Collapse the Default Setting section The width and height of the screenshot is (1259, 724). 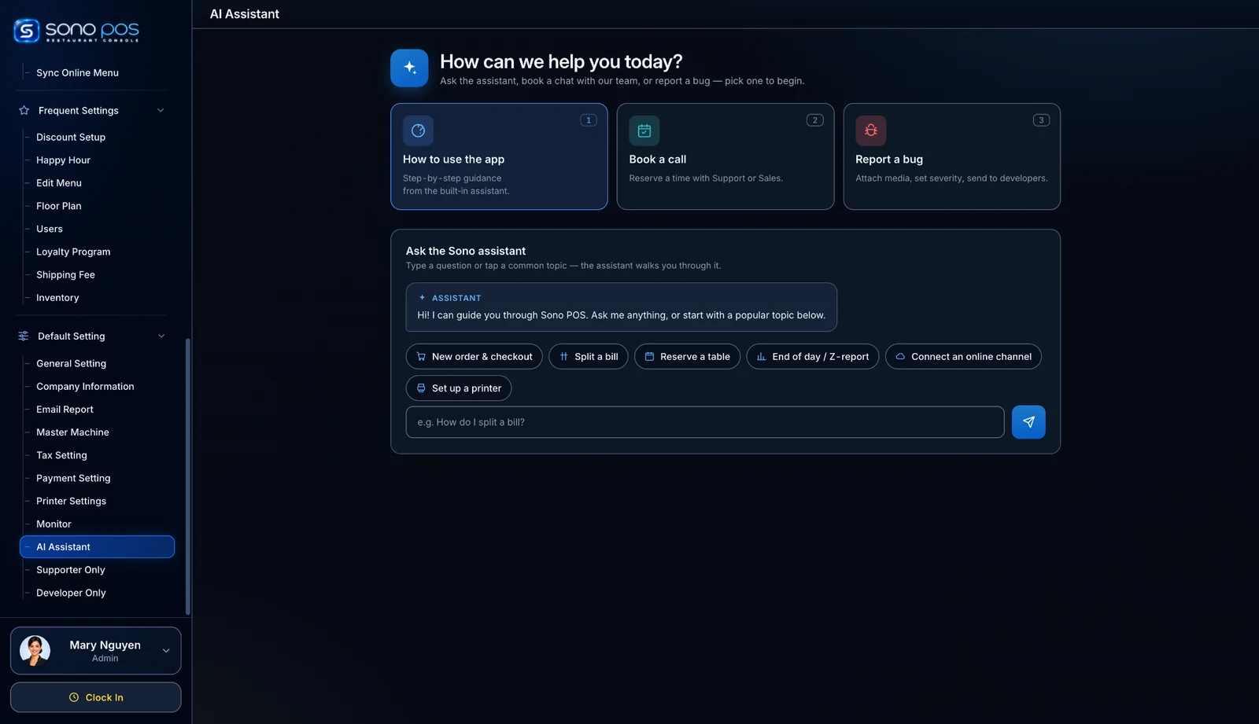[161, 336]
